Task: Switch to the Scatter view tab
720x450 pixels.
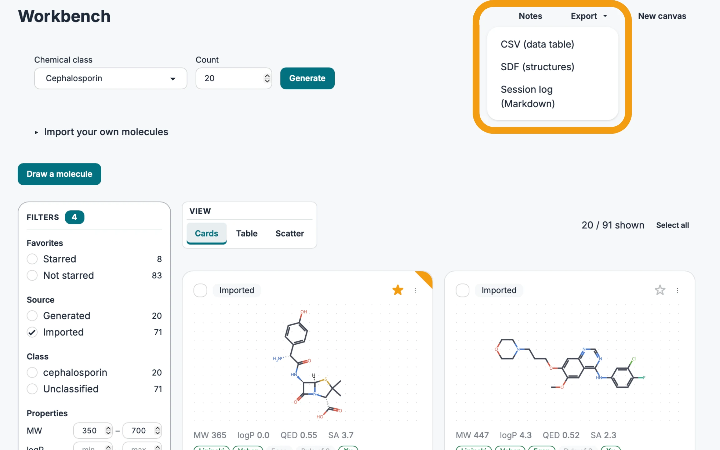Action: pyautogui.click(x=290, y=233)
